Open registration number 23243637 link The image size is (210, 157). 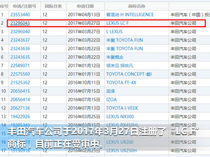tap(20, 40)
